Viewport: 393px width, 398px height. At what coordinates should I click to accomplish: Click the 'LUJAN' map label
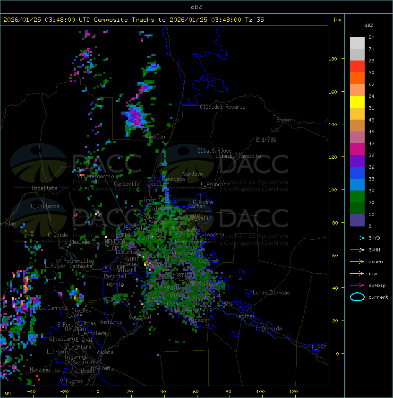tap(117, 268)
